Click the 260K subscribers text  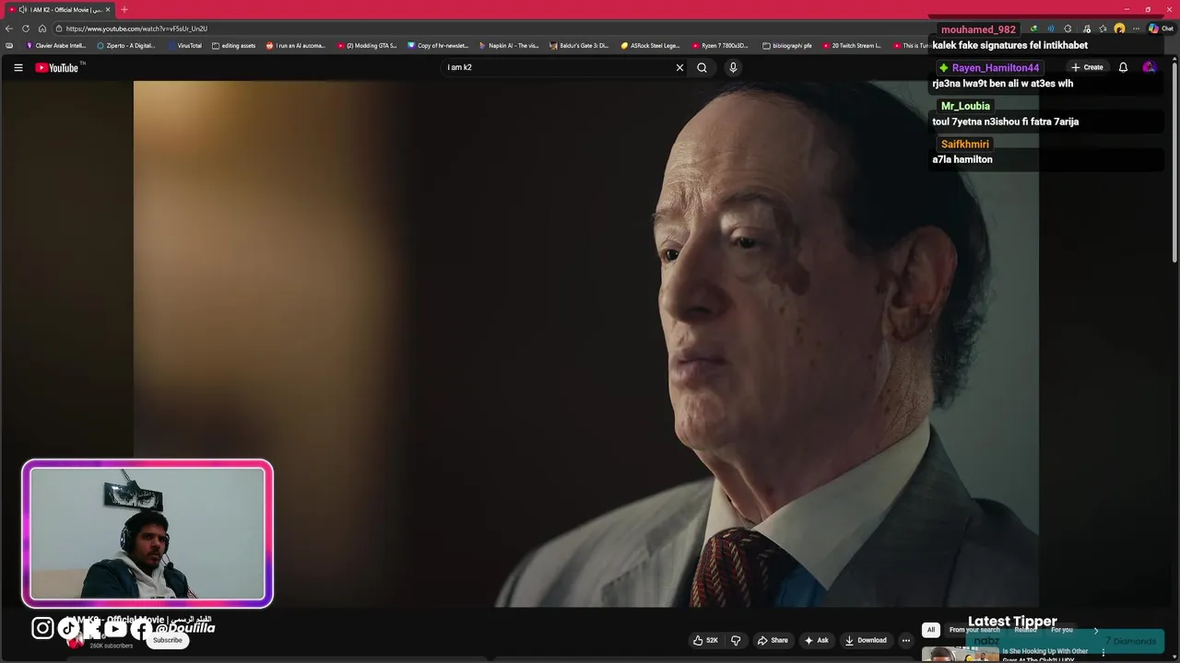(x=112, y=646)
